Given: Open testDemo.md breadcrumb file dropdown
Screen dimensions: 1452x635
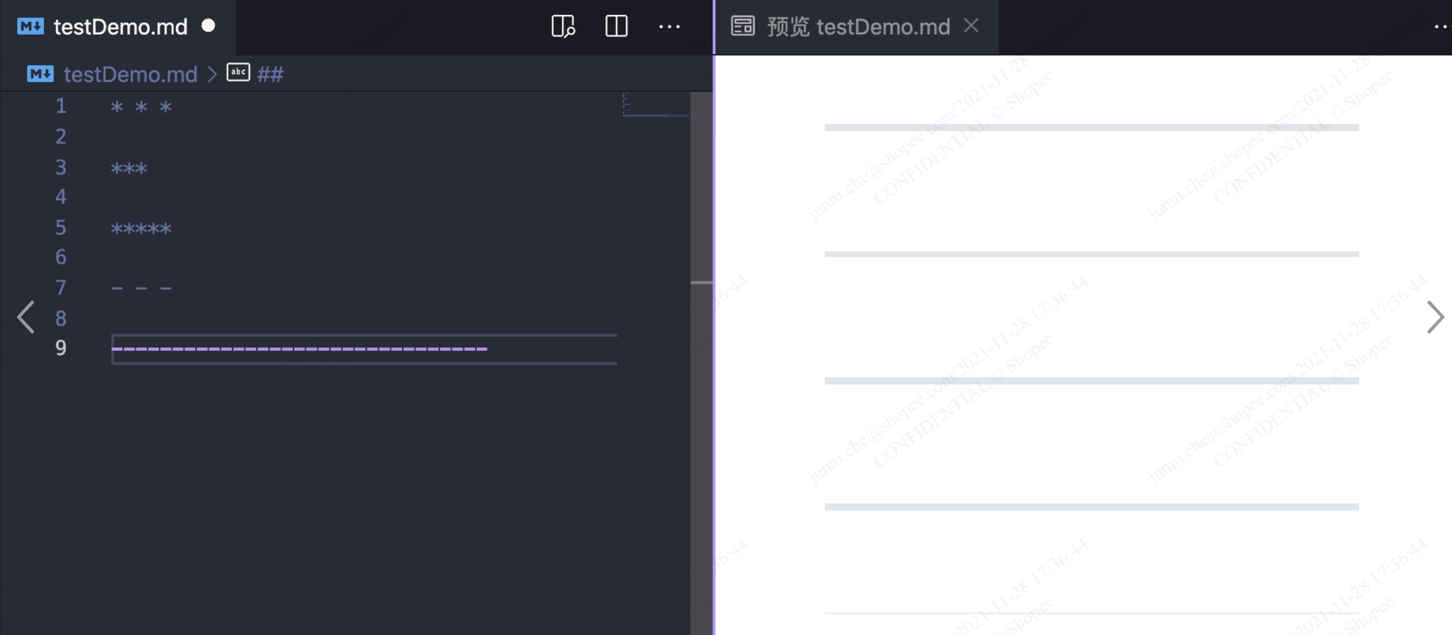Looking at the screenshot, I should coord(130,74).
